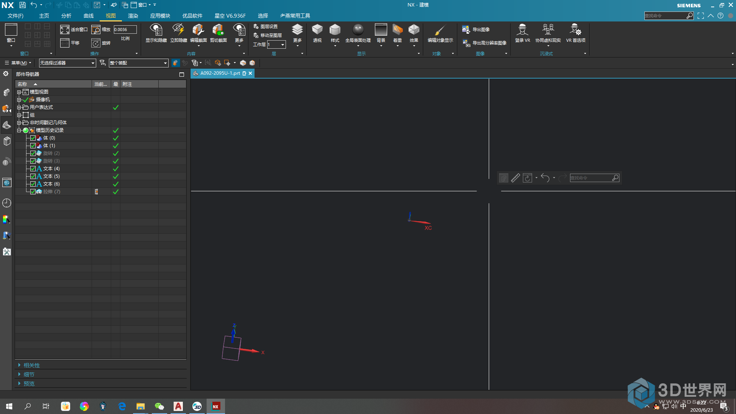Open Microsoft Edge from the taskbar
The image size is (736, 414).
coord(122,406)
